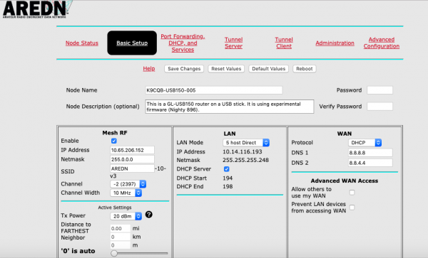Screen dimensions: 428x258
Task: Click the Password field
Action: click(x=379, y=90)
